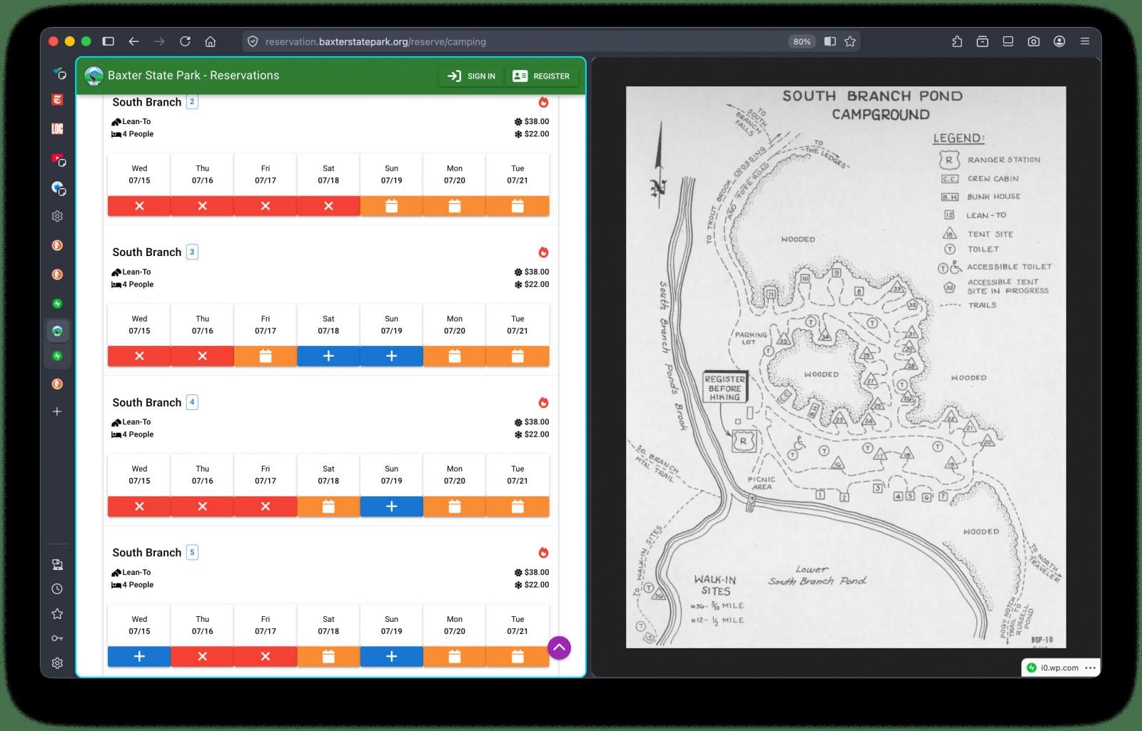Reload the page using the refresh icon
Viewport: 1142px width, 731px height.
185,41
